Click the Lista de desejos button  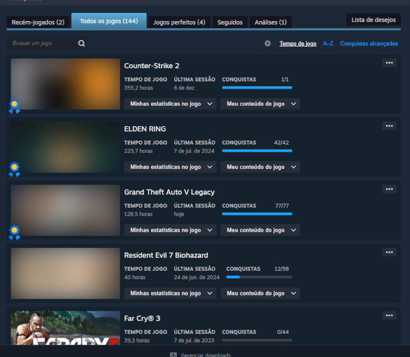tap(374, 20)
